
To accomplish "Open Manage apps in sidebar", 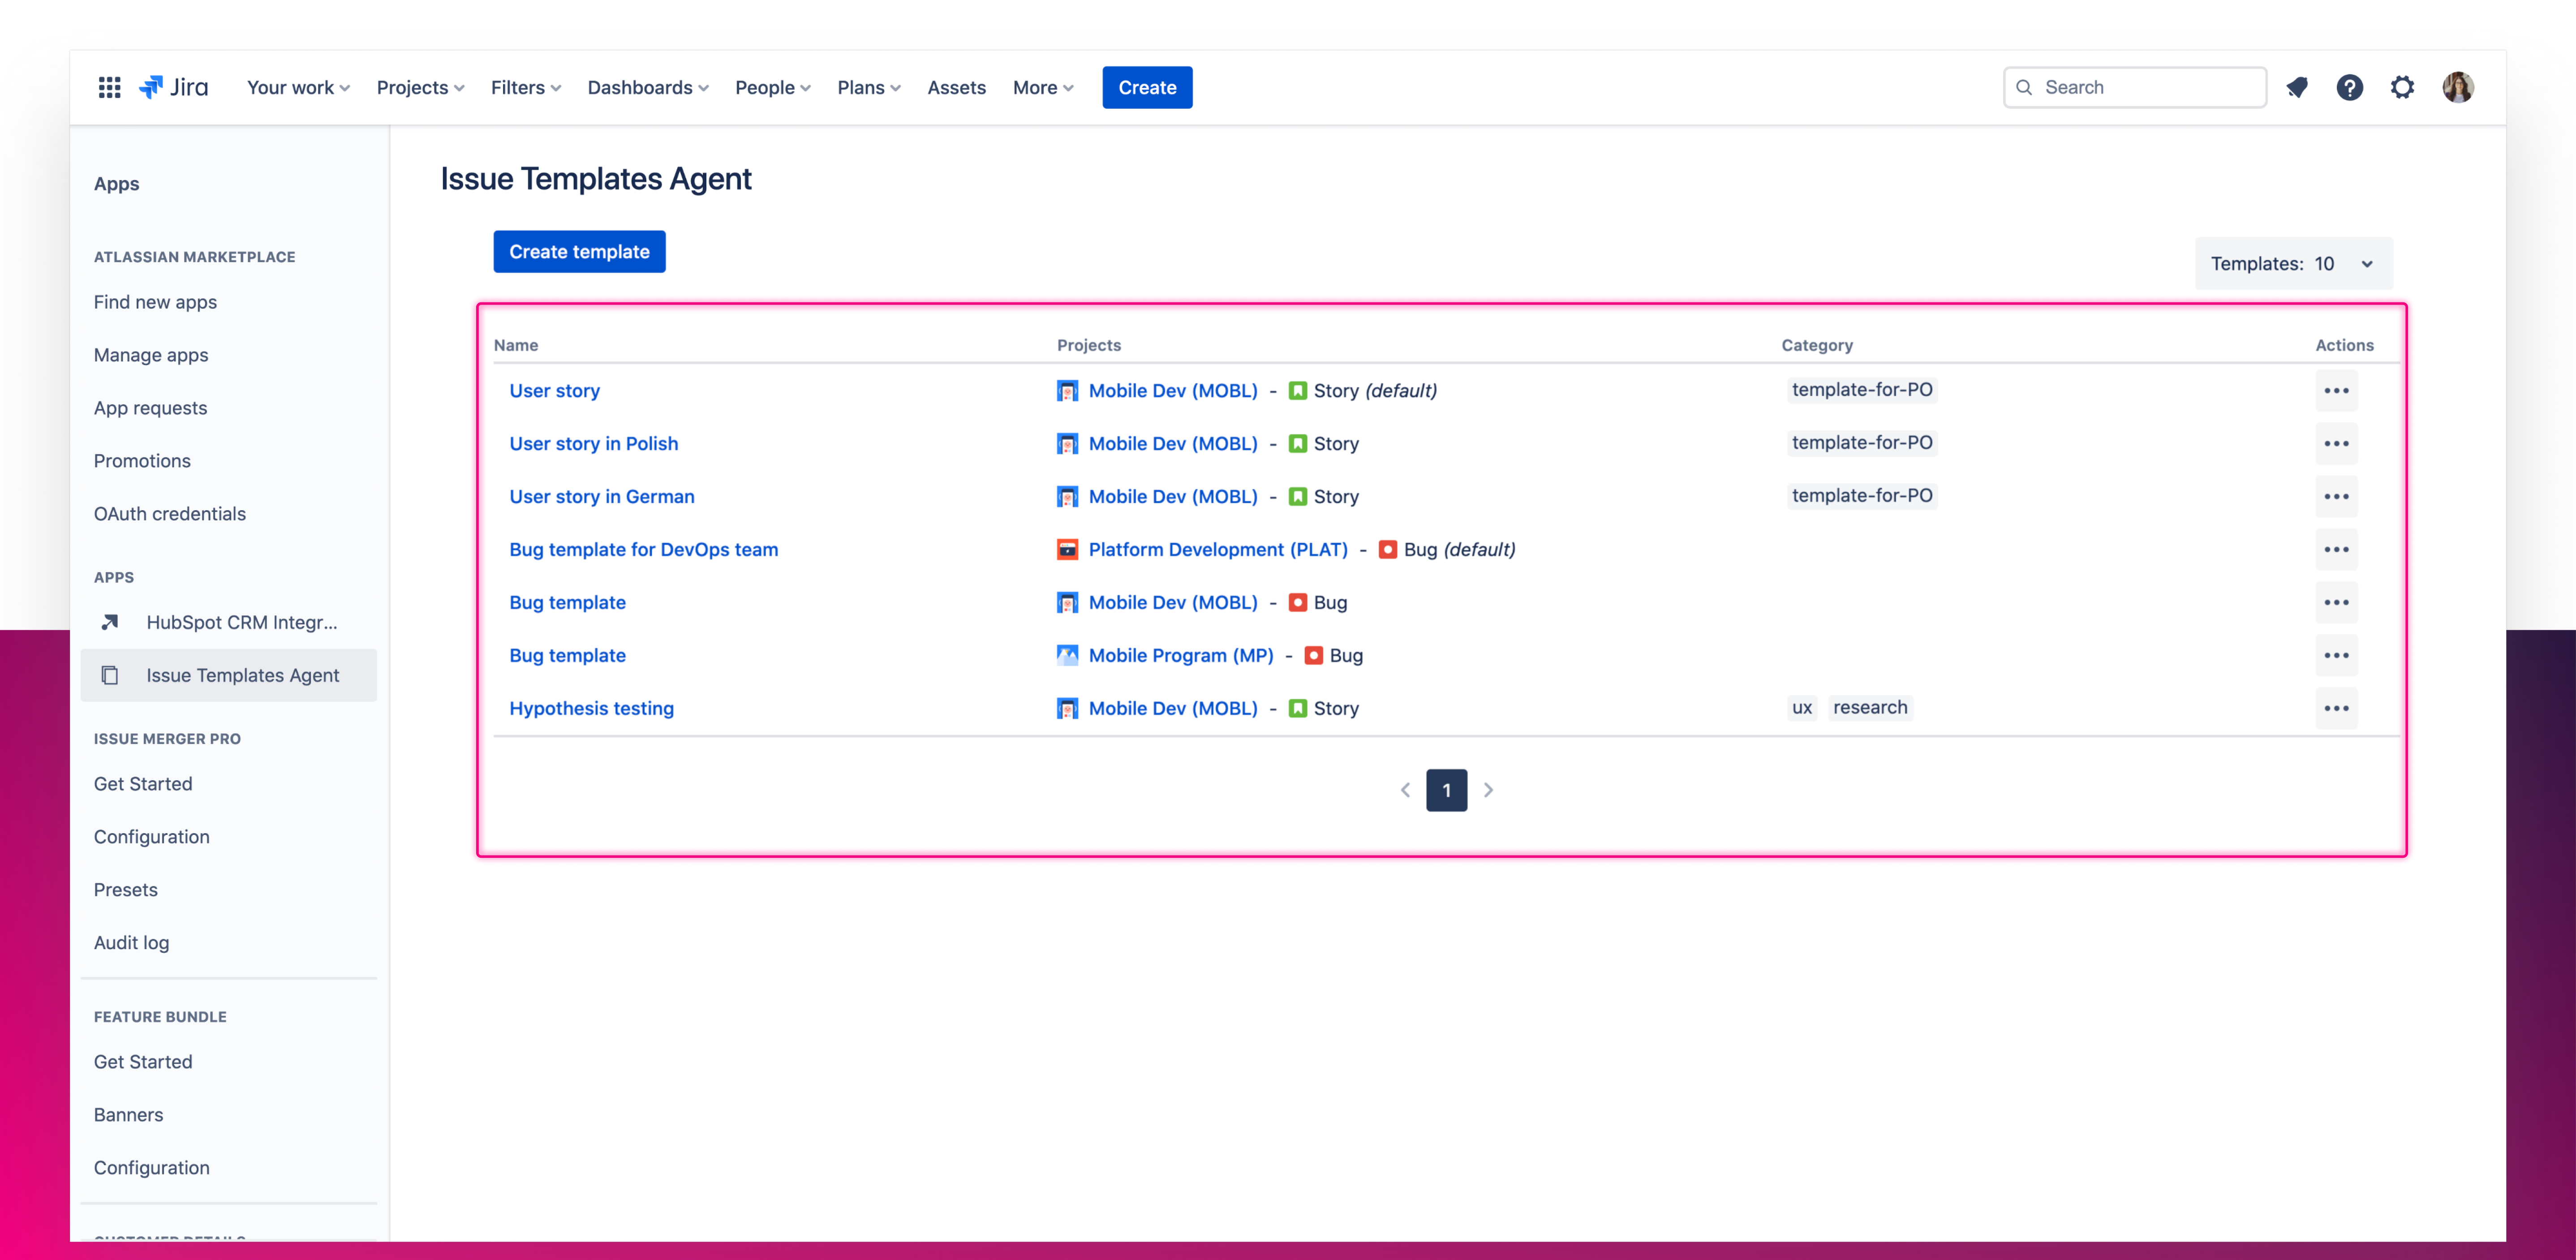I will click(x=151, y=355).
